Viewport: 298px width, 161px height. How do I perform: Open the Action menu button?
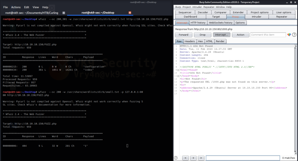[241, 35]
